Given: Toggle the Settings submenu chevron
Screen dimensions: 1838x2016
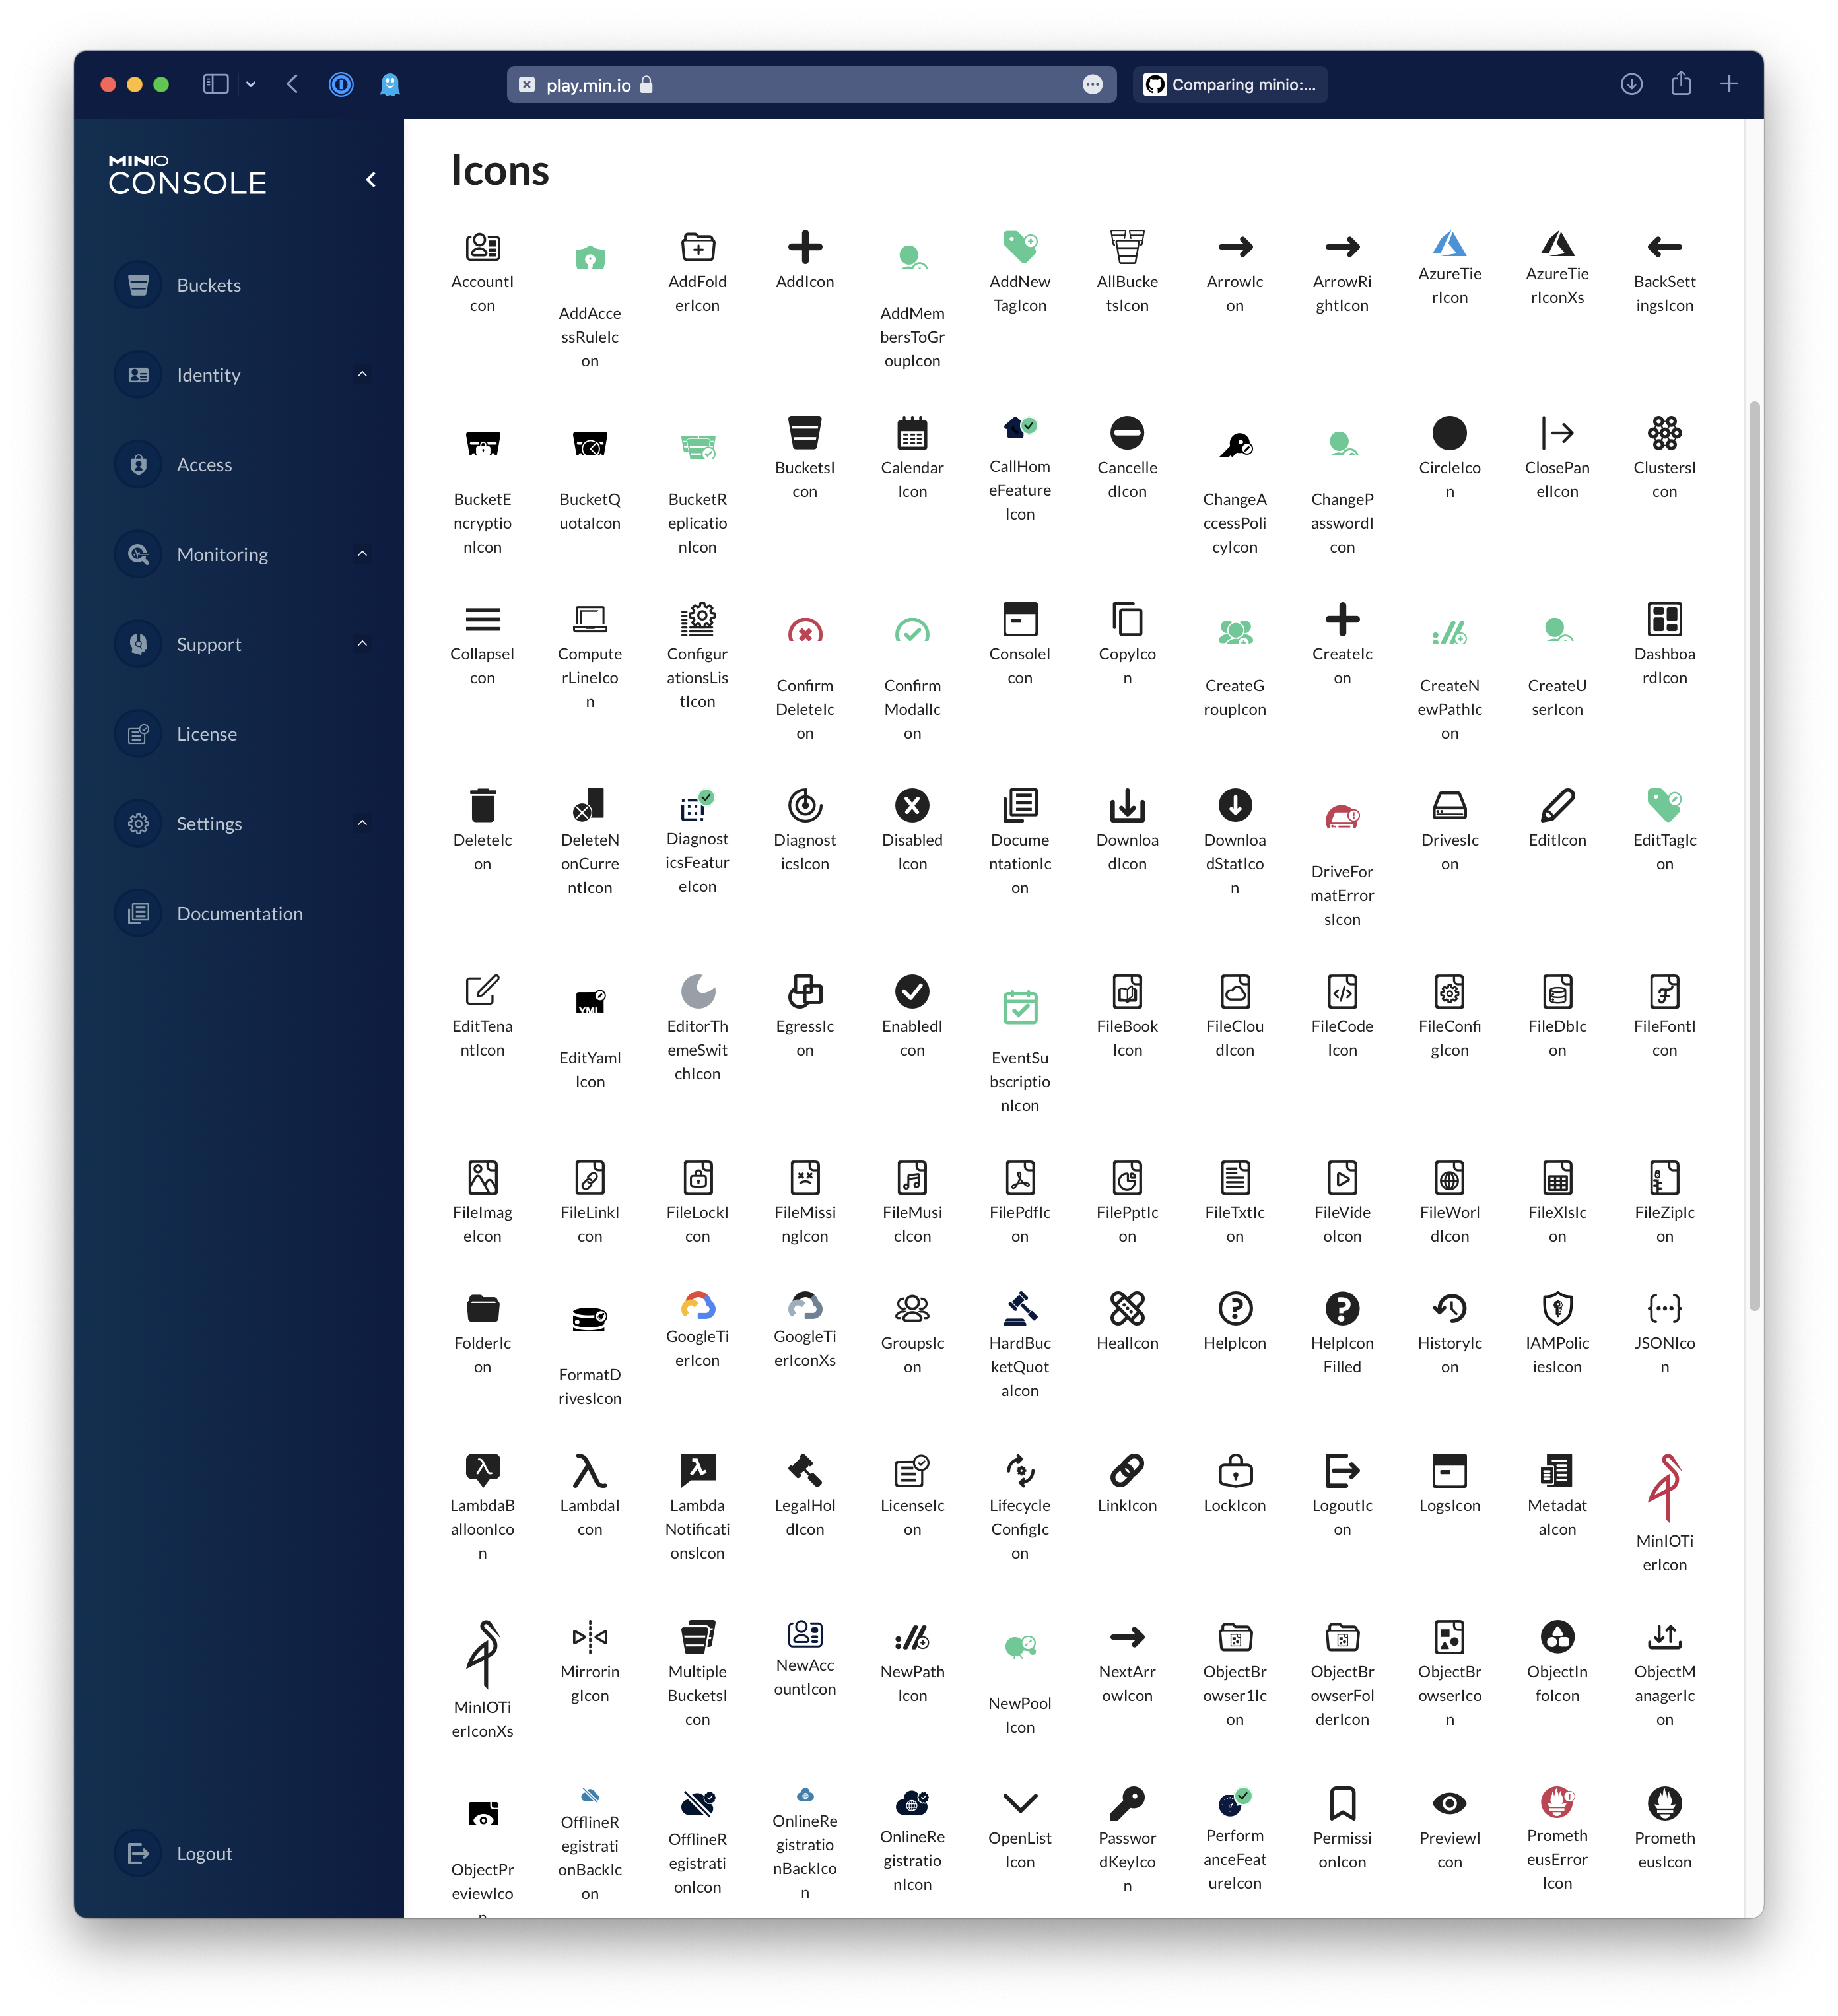Looking at the screenshot, I should coord(362,823).
